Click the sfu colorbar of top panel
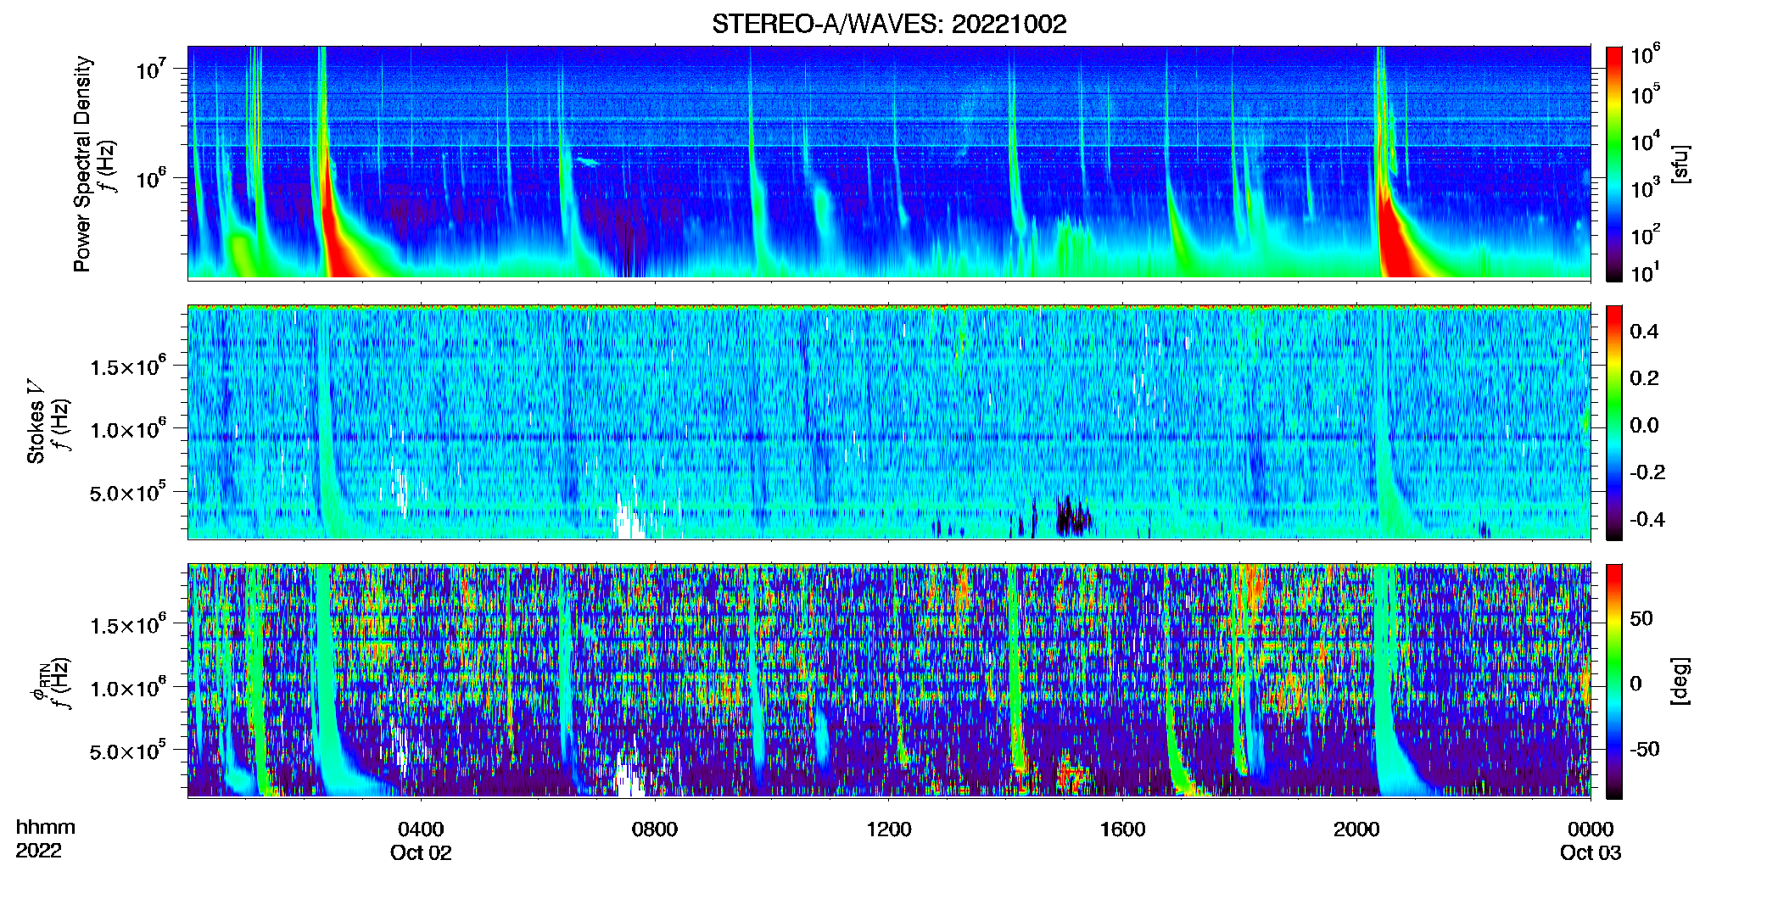Image resolution: width=1778 pixels, height=916 pixels. pos(1613,164)
